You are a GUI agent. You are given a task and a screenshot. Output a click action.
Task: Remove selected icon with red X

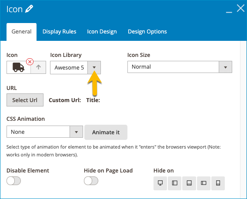click(x=30, y=62)
